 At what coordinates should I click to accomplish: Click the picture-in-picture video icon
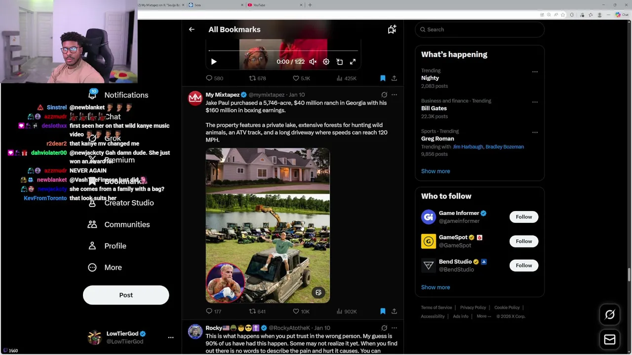click(340, 62)
